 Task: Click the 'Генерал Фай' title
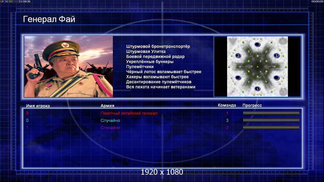click(x=49, y=19)
